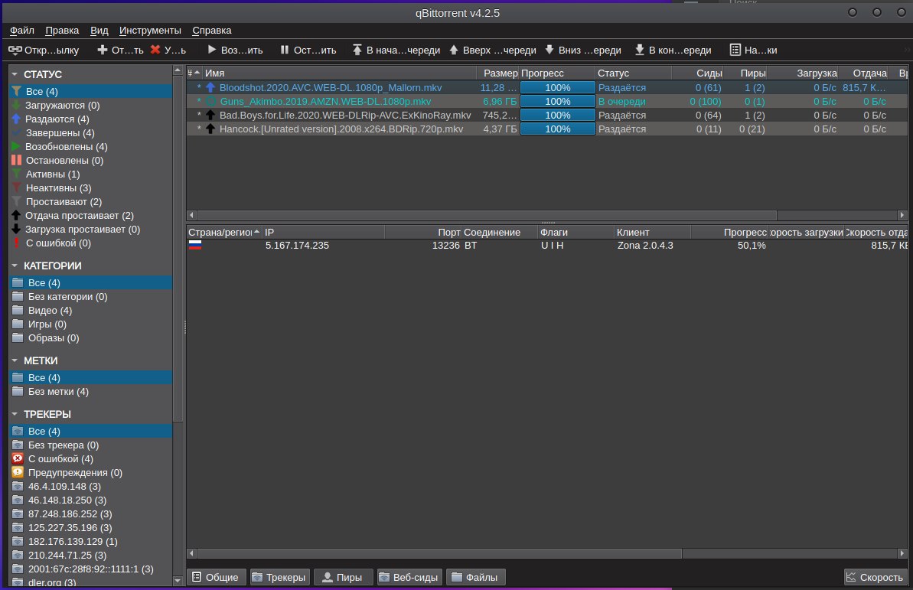Collapse the ТРЕКЕРЫ section

point(15,414)
